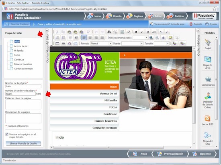The width and height of the screenshot is (221, 165).
Task: Click the Italic formatting icon
Action: click(x=142, y=32)
